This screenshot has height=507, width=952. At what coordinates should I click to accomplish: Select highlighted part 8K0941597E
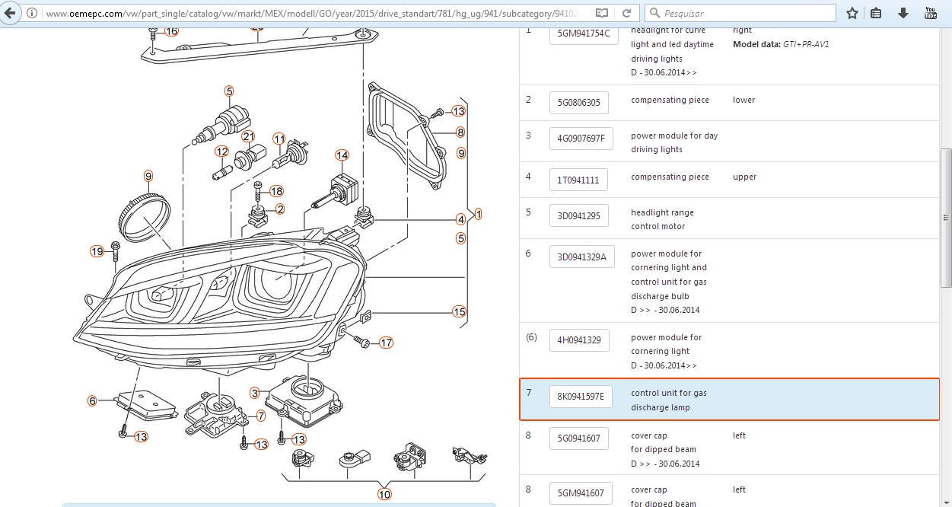point(581,396)
